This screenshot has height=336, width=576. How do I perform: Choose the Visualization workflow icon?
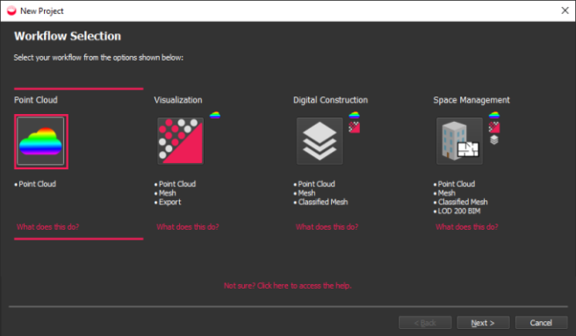(x=180, y=141)
